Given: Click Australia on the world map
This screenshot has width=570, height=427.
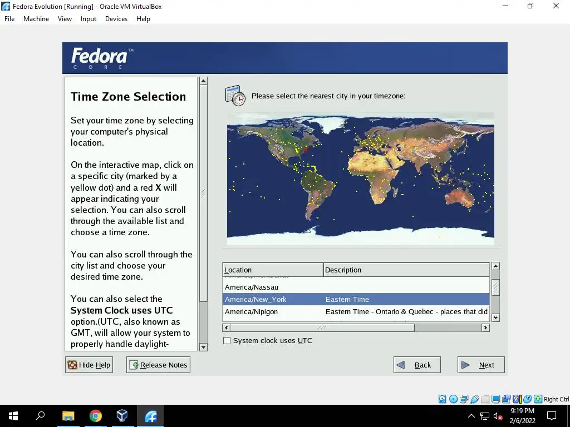Looking at the screenshot, I should point(460,198).
